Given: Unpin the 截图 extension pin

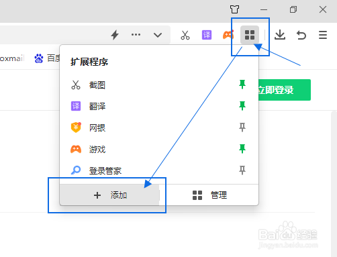Looking at the screenshot, I should tap(242, 85).
